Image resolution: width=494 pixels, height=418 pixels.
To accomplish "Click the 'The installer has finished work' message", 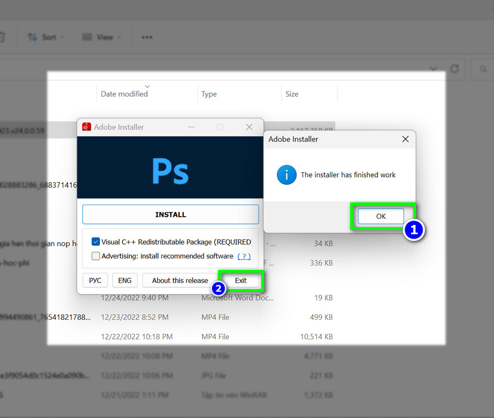I will pos(348,174).
